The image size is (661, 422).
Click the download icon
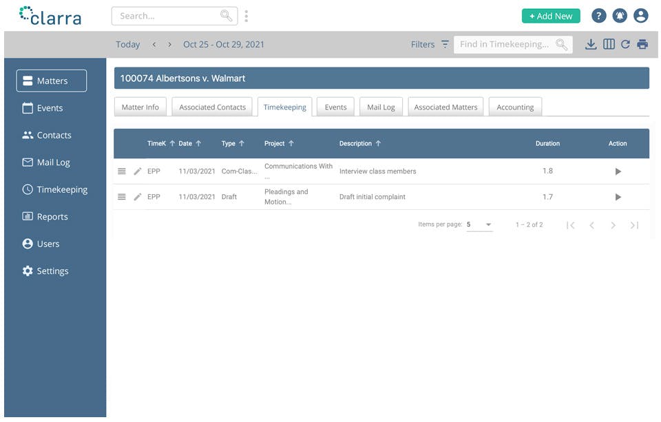(x=591, y=44)
